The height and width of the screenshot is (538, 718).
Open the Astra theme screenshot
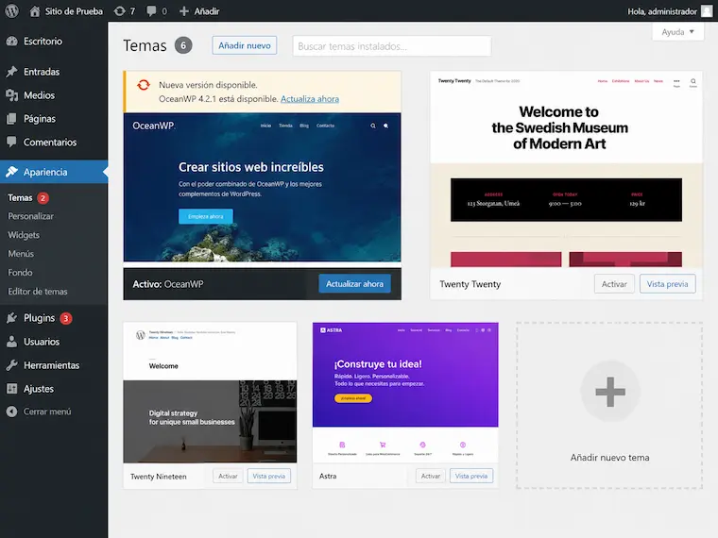(405, 393)
